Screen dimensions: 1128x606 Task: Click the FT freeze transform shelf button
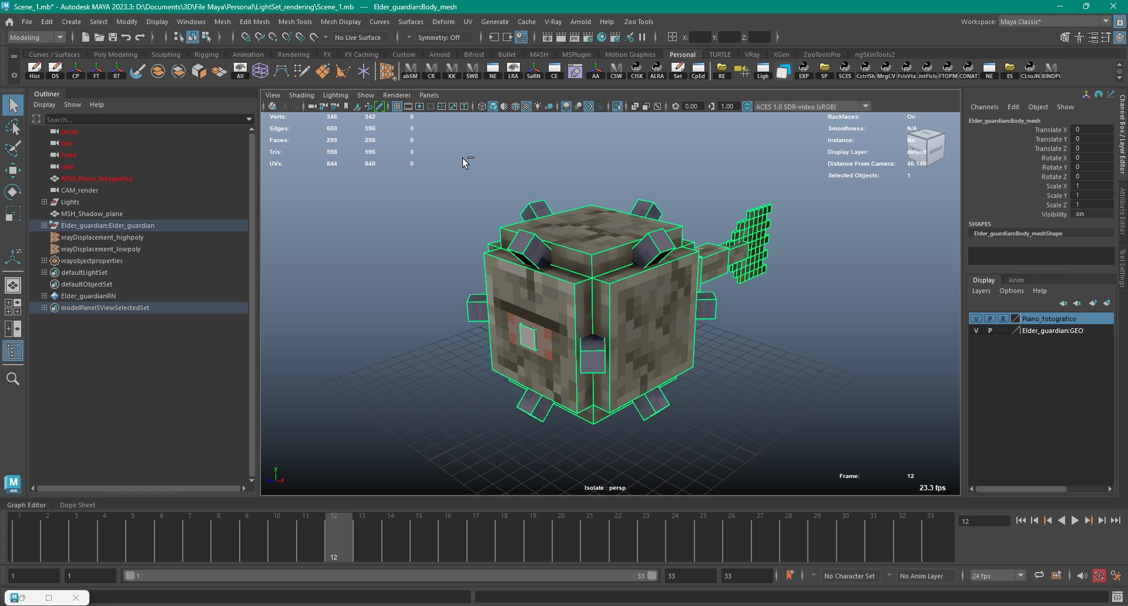pyautogui.click(x=96, y=70)
